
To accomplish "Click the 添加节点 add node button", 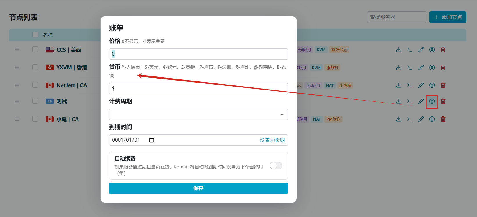I will (x=448, y=17).
